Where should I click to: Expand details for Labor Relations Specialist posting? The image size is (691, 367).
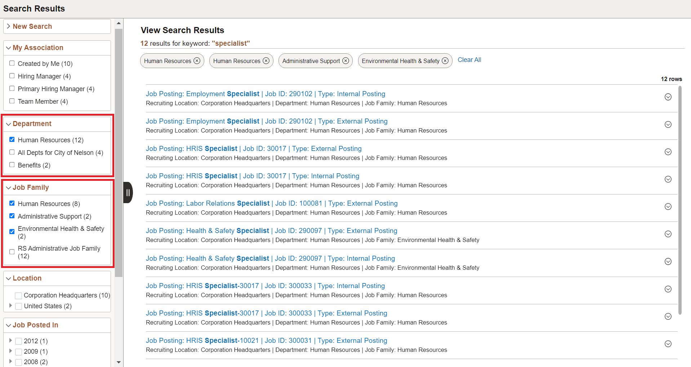(668, 206)
